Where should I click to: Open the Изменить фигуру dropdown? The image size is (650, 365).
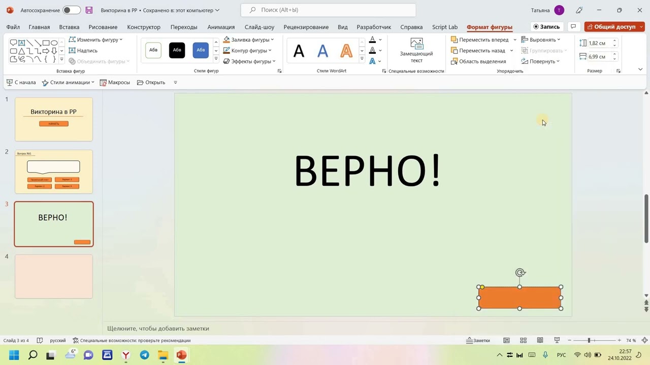(x=96, y=40)
